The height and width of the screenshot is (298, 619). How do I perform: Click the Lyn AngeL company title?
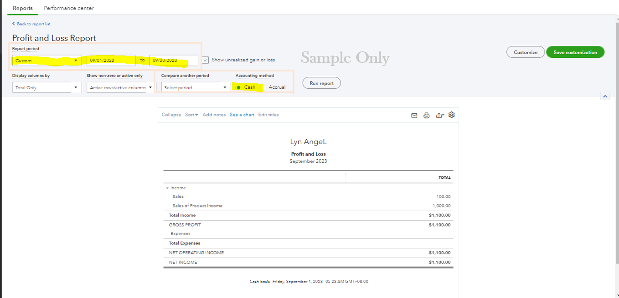pos(308,142)
